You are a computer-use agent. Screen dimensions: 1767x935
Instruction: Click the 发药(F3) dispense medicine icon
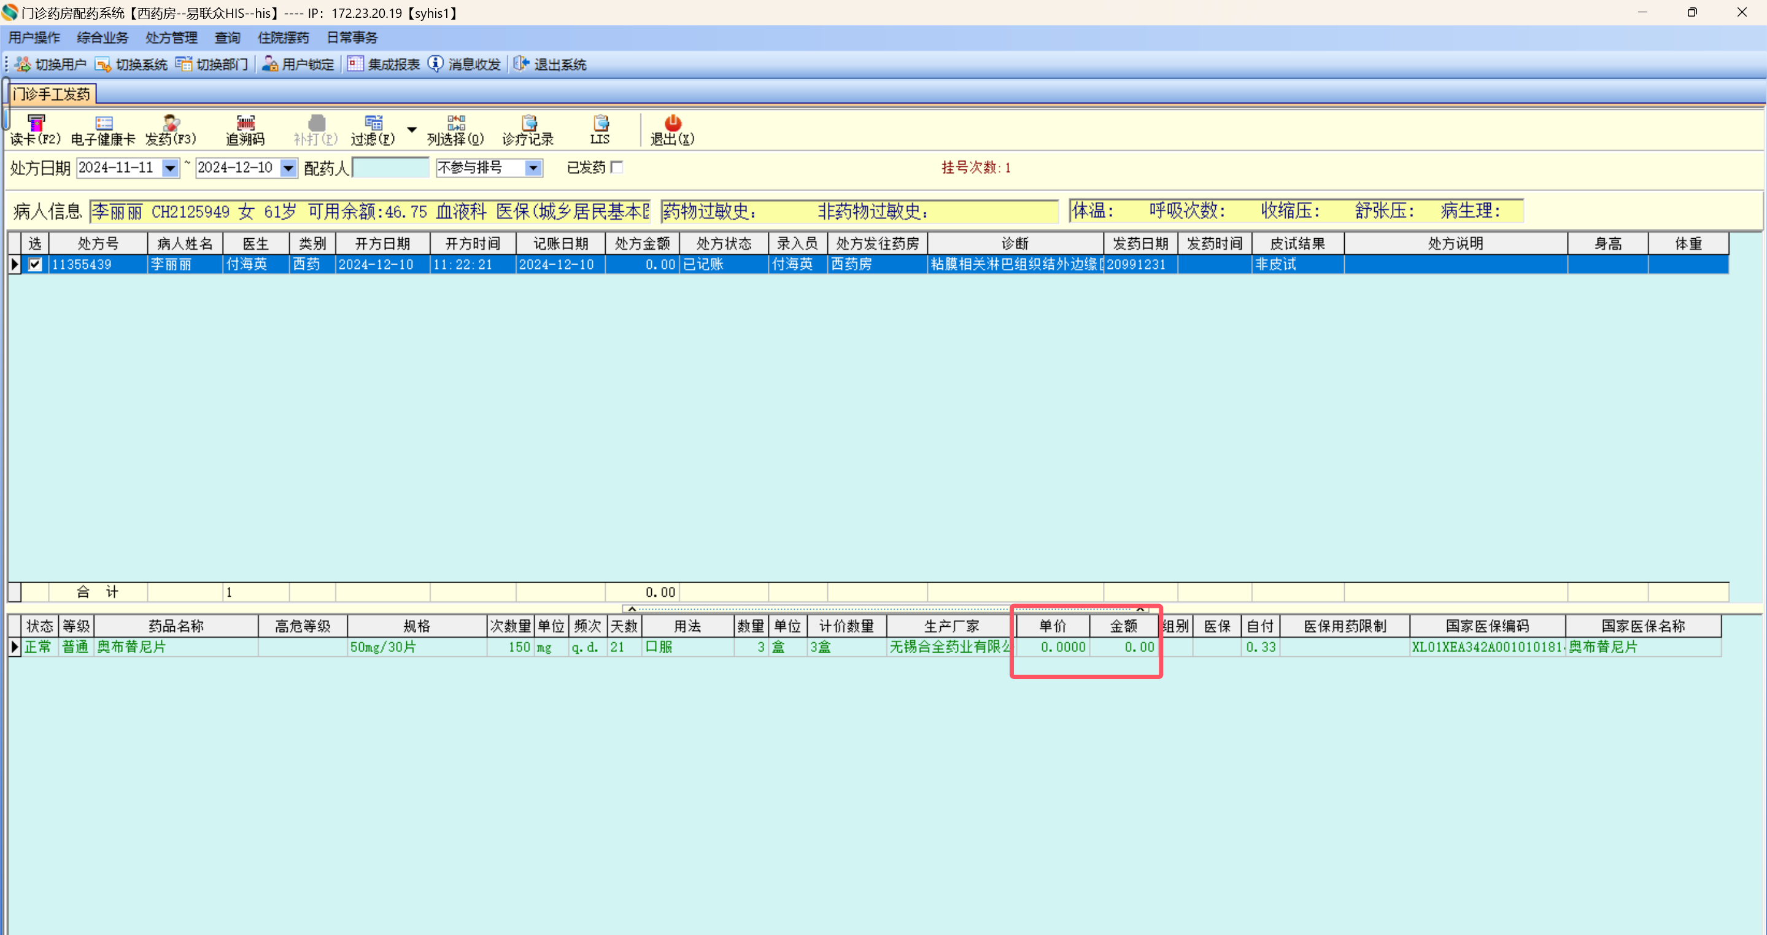point(171,129)
